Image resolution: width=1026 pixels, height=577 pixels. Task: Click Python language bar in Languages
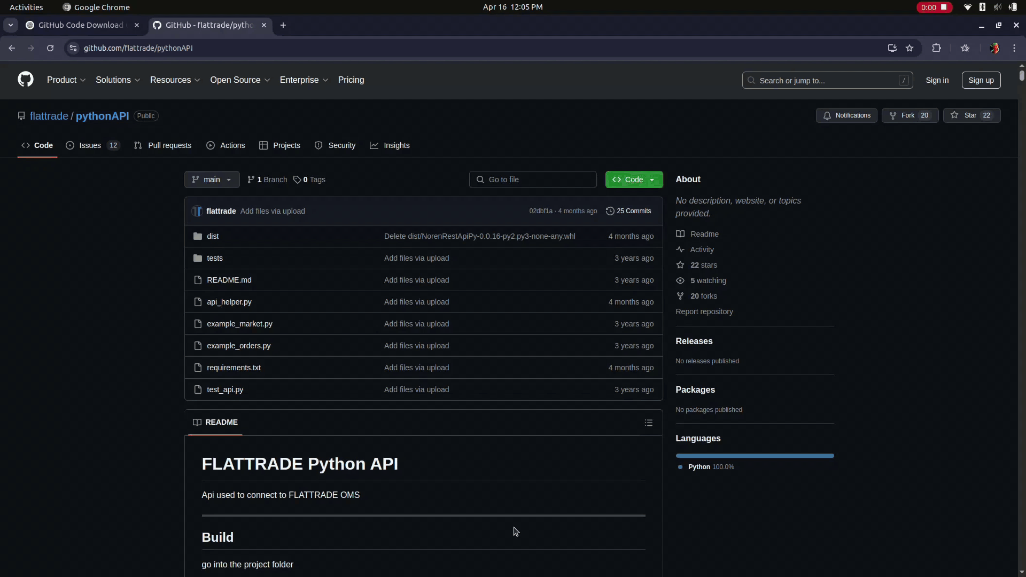(755, 456)
